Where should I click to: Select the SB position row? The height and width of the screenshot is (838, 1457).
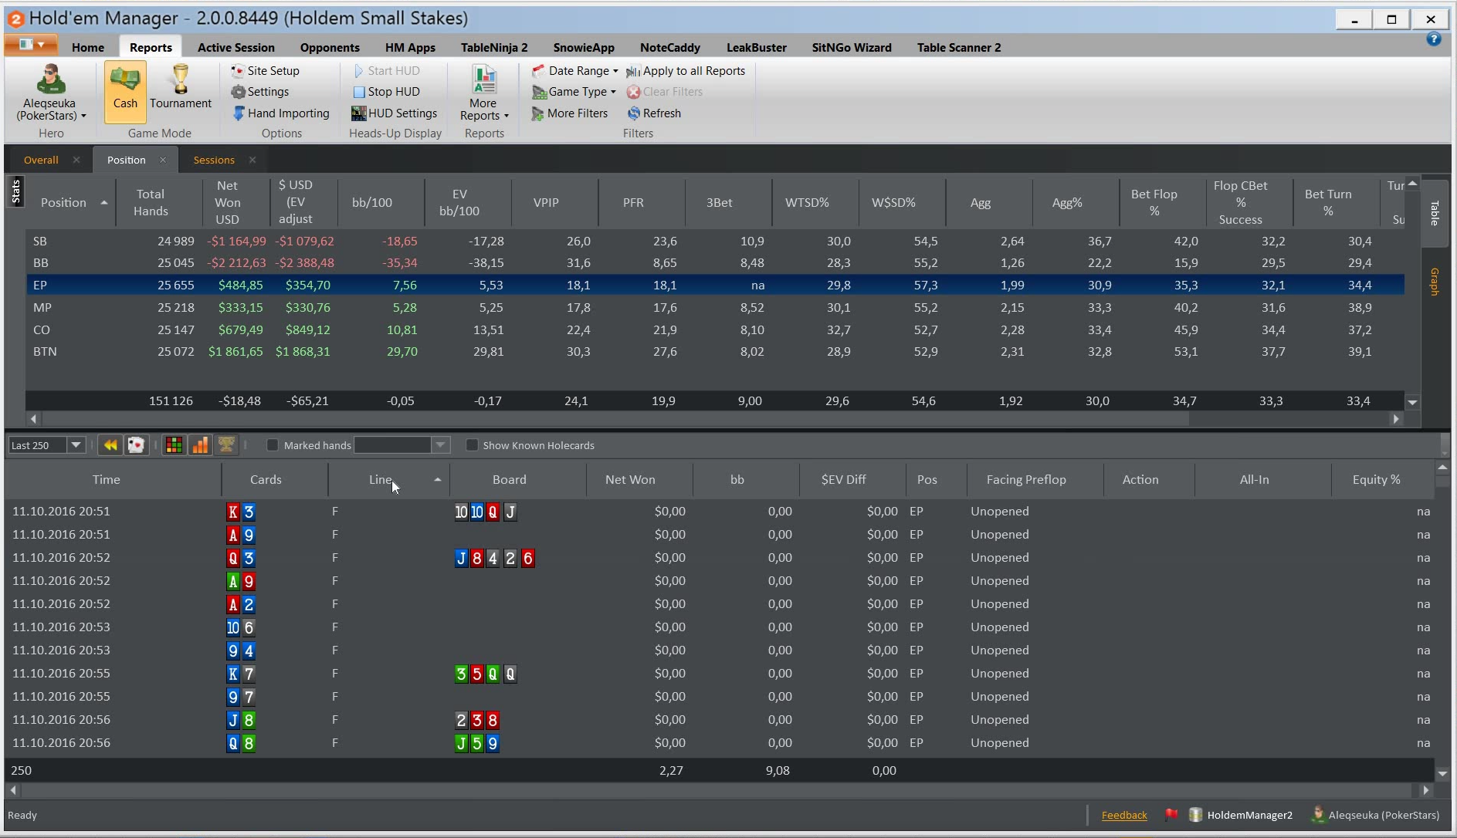tap(715, 242)
